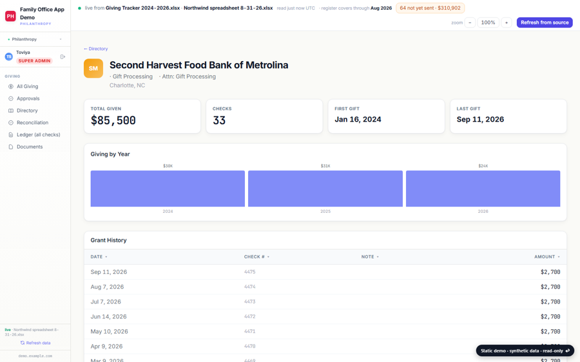Click the Ledger (all checks) icon
The image size is (580, 362).
(x=11, y=134)
